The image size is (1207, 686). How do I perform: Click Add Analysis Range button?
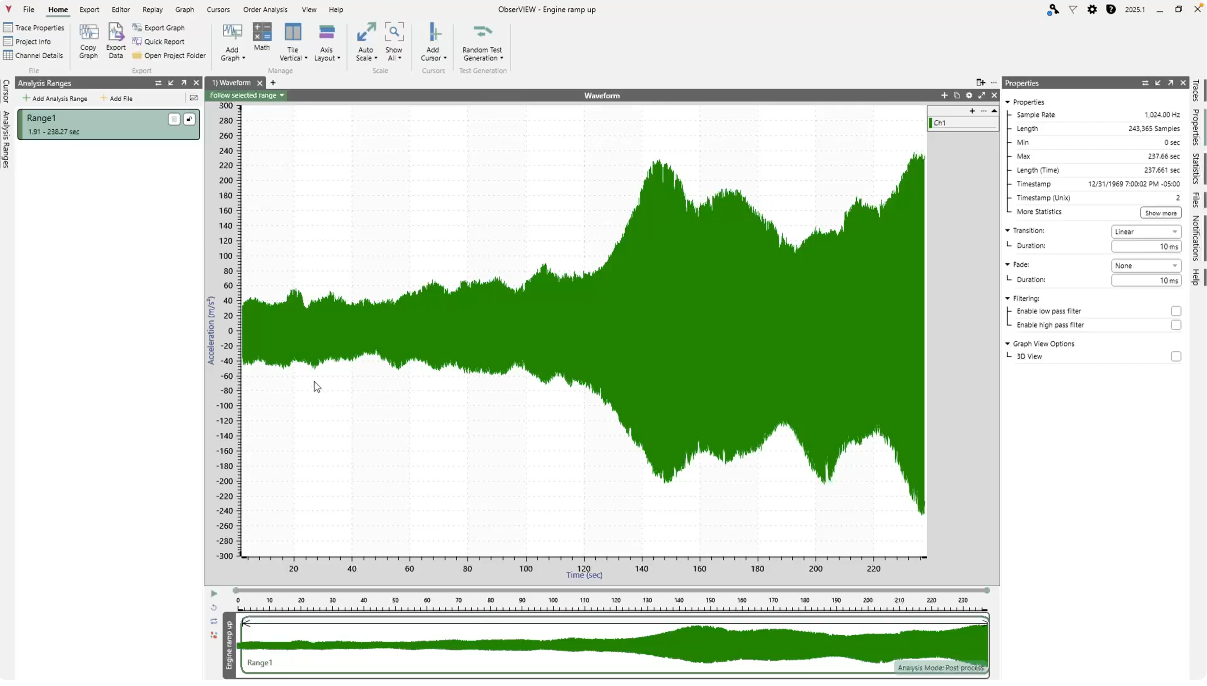click(55, 99)
